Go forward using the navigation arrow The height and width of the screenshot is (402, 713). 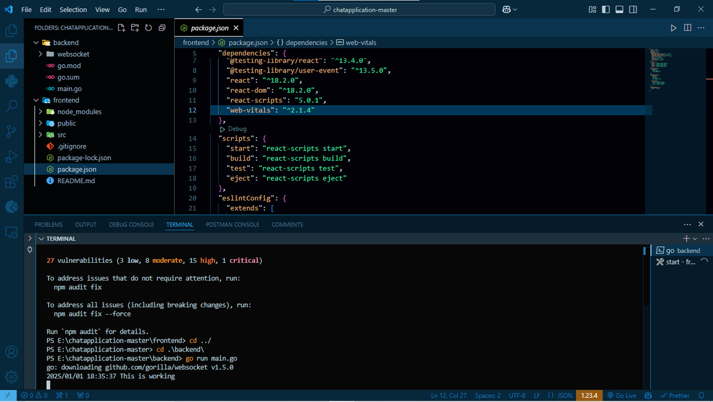coord(212,10)
